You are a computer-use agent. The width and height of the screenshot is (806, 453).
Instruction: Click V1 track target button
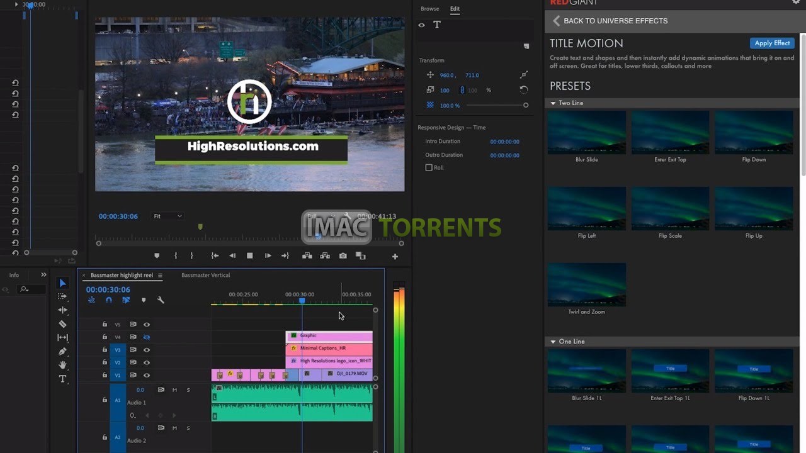point(118,375)
